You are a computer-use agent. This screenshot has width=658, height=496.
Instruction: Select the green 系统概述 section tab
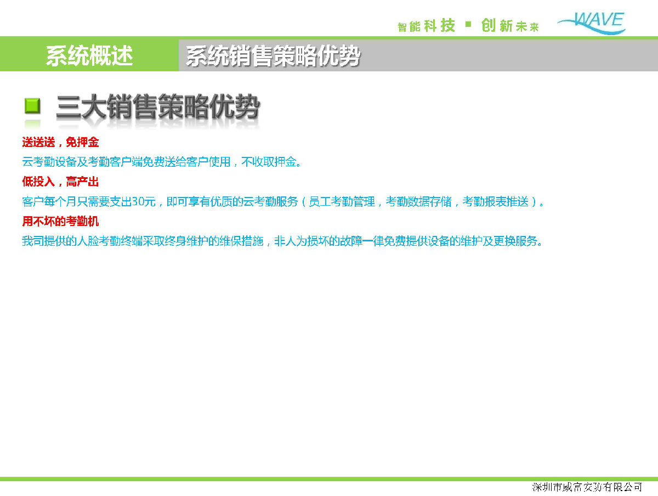pos(89,55)
